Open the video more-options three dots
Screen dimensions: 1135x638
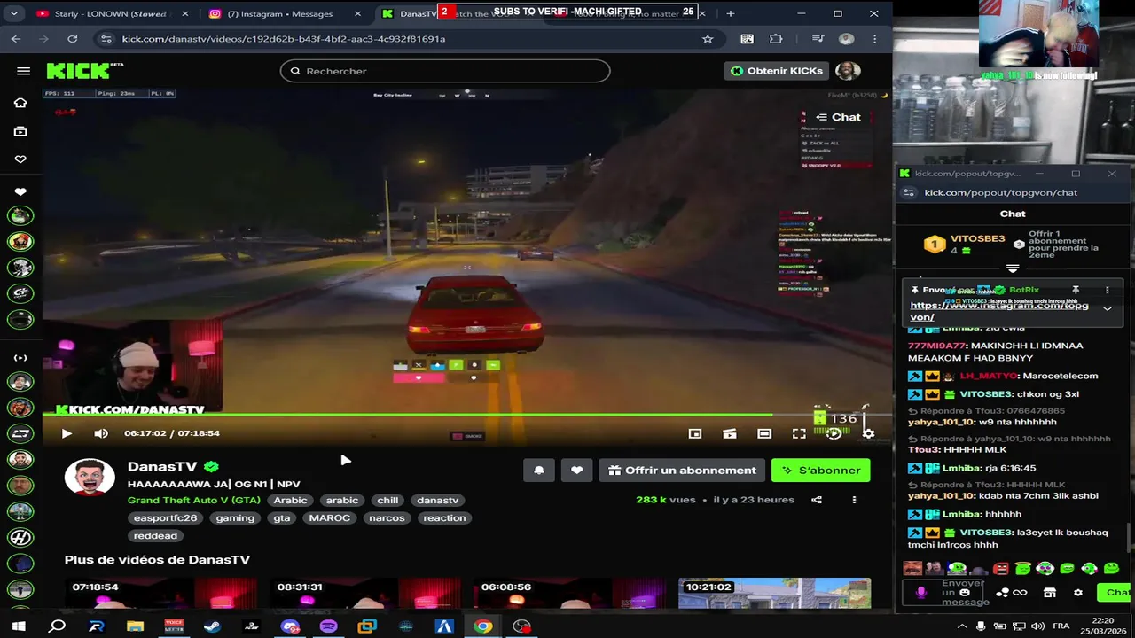[854, 500]
